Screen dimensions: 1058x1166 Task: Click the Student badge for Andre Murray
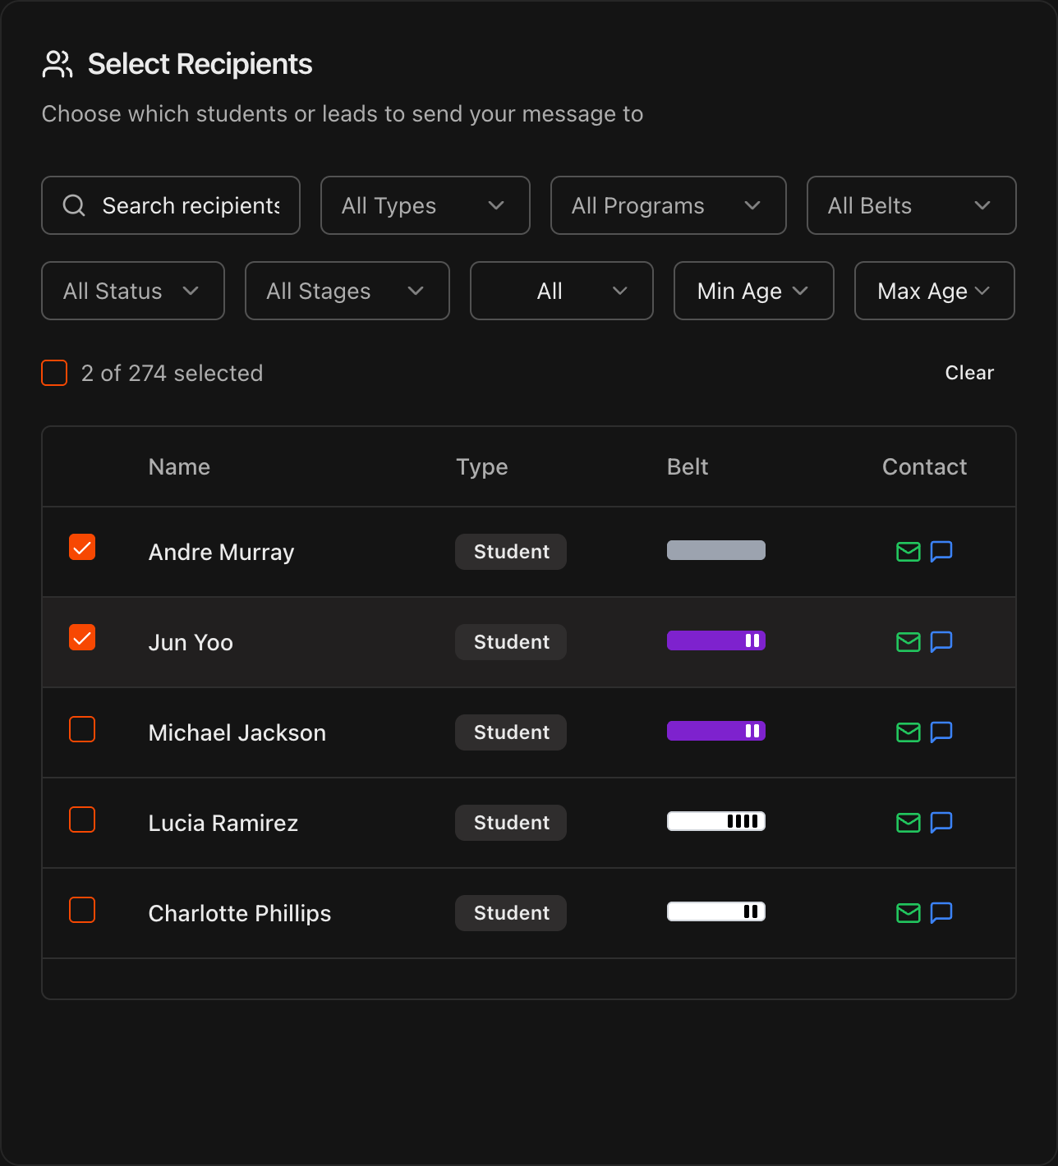tap(511, 552)
